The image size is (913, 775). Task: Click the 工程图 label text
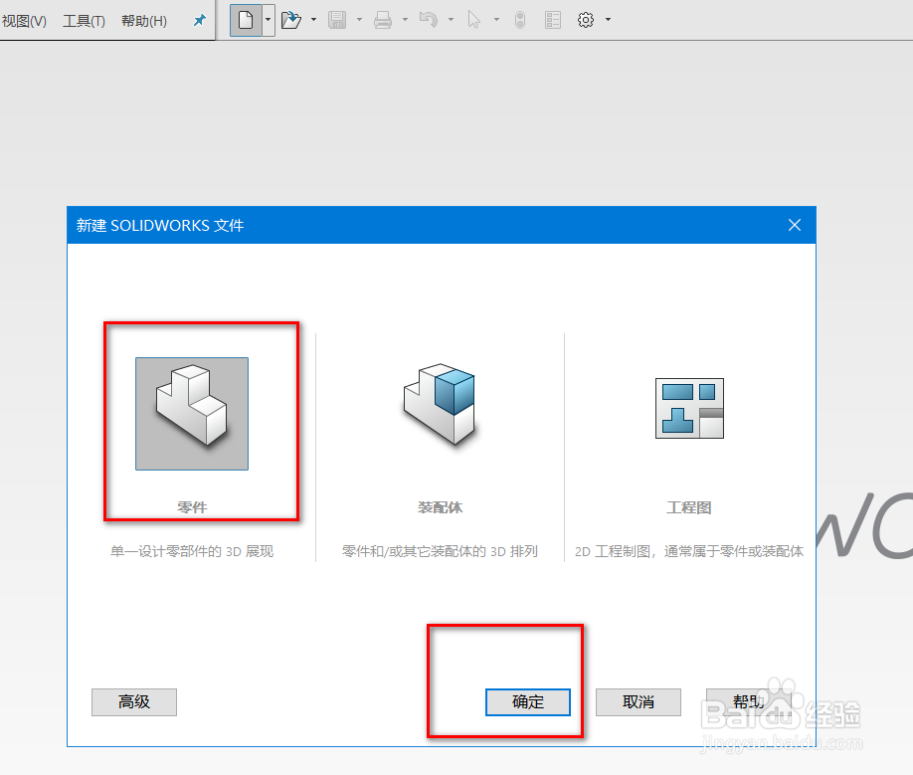click(689, 507)
